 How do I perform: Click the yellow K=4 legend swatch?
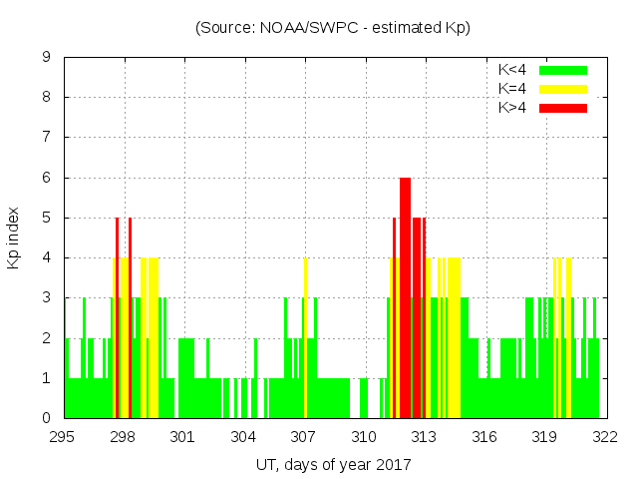coord(563,89)
